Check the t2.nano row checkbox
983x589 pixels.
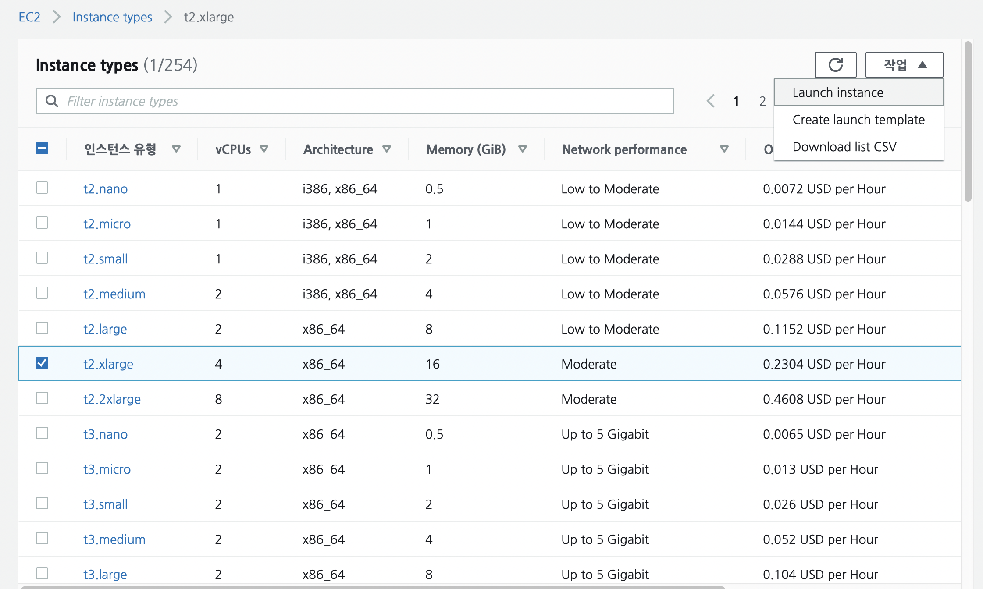tap(42, 188)
